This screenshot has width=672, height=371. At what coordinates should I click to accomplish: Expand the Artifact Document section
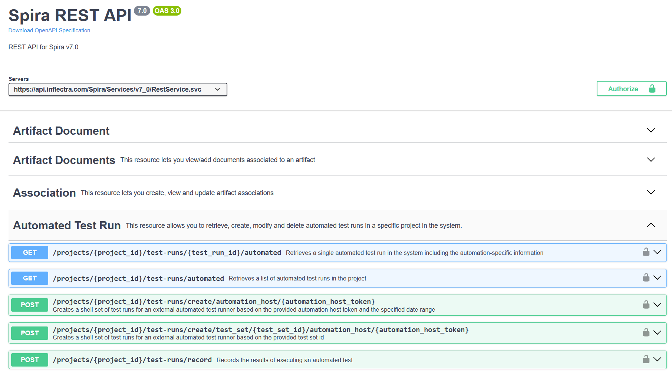pos(651,131)
